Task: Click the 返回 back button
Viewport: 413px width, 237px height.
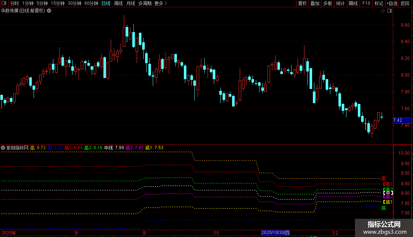Action: [x=405, y=3]
